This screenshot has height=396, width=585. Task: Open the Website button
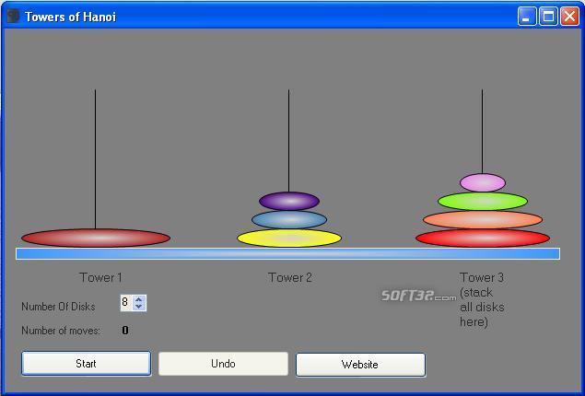(x=360, y=365)
